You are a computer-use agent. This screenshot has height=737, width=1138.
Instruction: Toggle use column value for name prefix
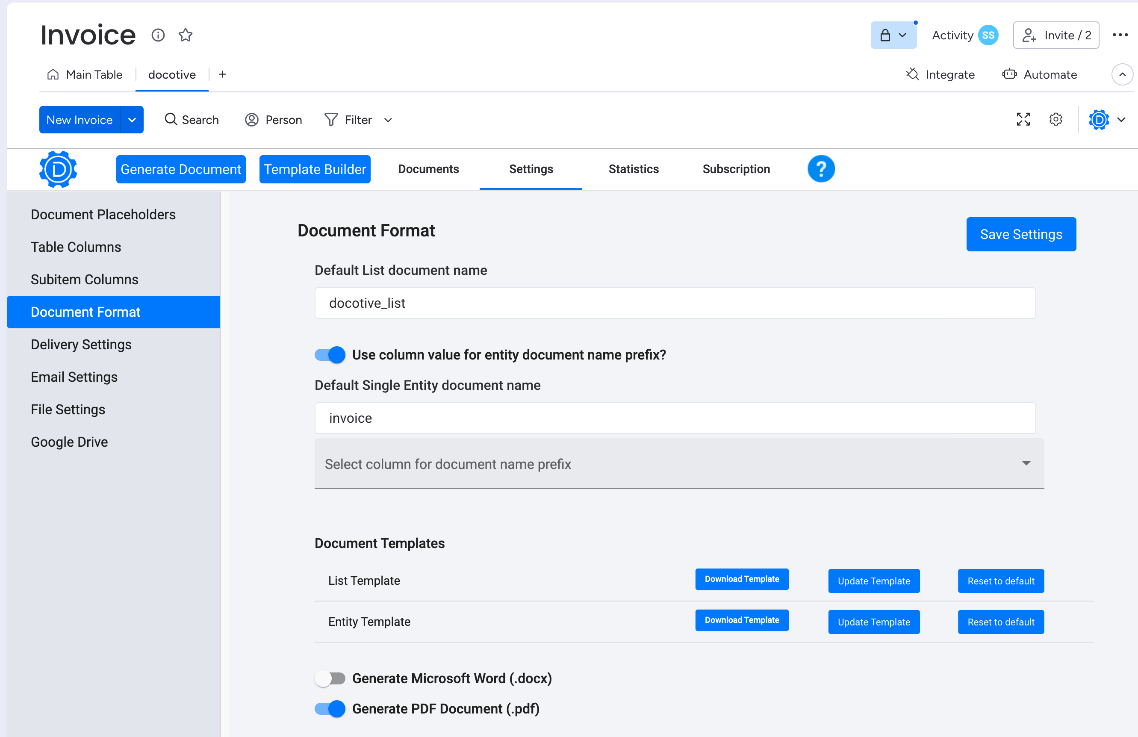coord(330,355)
